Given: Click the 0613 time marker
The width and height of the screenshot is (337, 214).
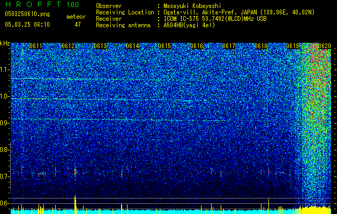Looking at the screenshot, I should coord(100,46).
